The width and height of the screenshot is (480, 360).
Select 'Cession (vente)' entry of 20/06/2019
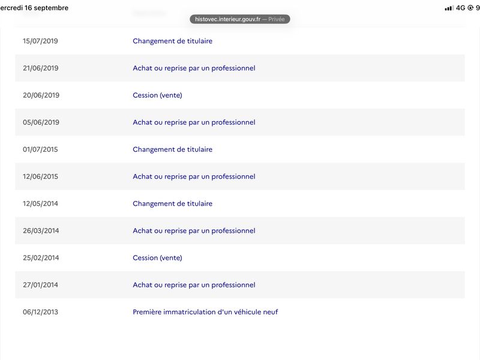click(x=157, y=95)
